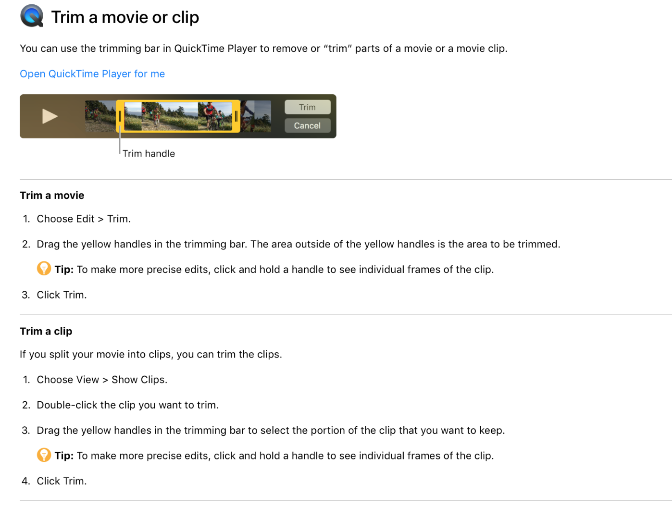Click lightbulb tip icon under Trim a movie
Viewport: 672px width, 519px height.
pyautogui.click(x=44, y=269)
